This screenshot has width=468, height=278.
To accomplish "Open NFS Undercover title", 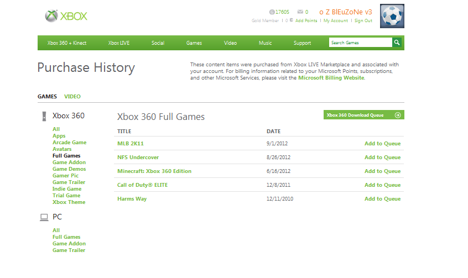I will pyautogui.click(x=138, y=157).
